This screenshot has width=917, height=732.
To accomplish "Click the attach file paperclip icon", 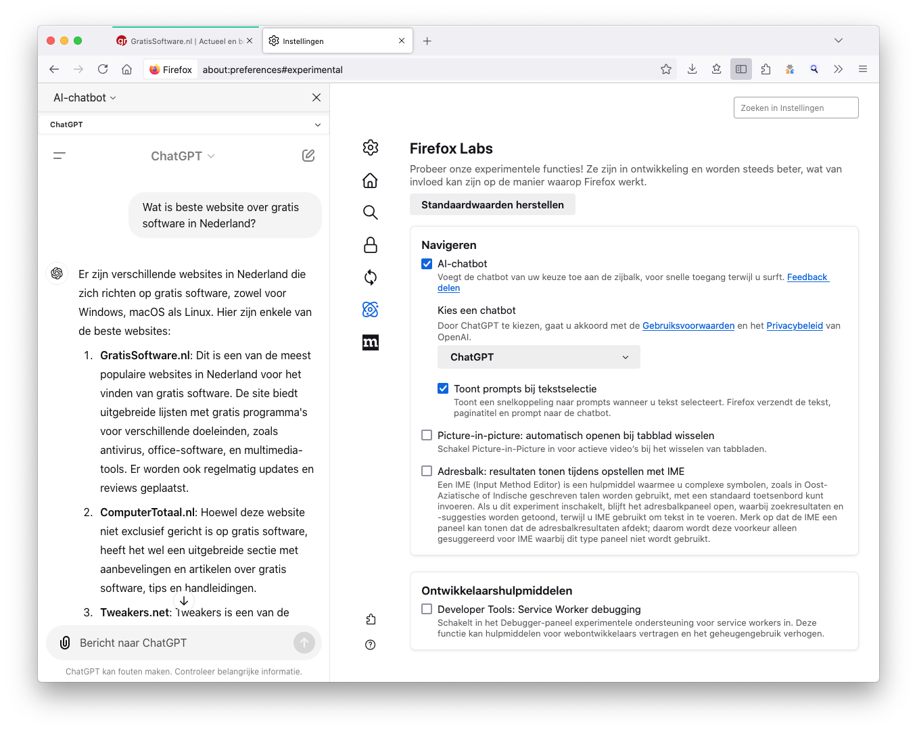I will point(65,643).
